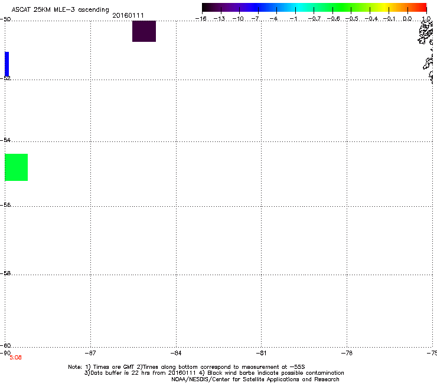This screenshot has width=437, height=383.
Task: Click longitude label -84
Action: click(x=176, y=353)
